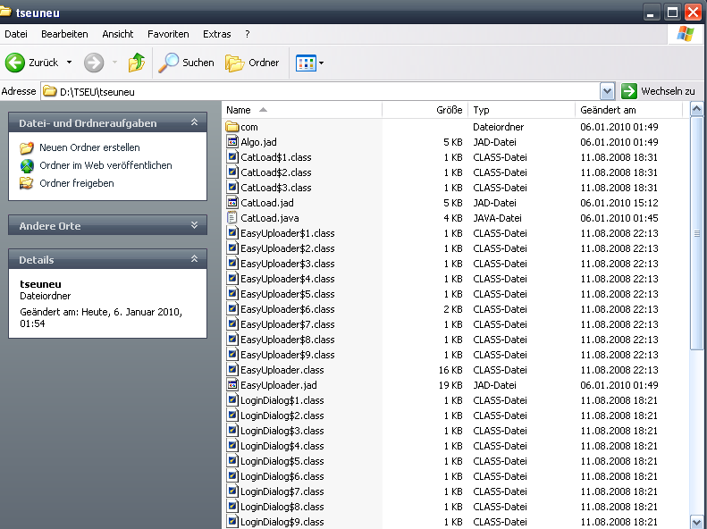Select the file EasyUploader$7.class
Image resolution: width=707 pixels, height=529 pixels.
[x=288, y=324]
